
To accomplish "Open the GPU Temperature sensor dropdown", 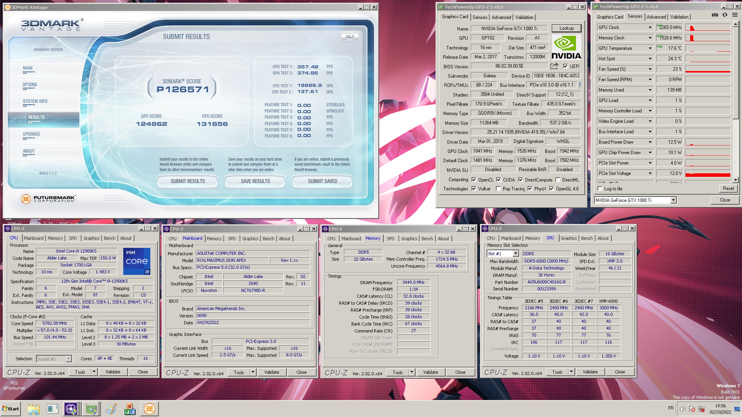I will [650, 48].
